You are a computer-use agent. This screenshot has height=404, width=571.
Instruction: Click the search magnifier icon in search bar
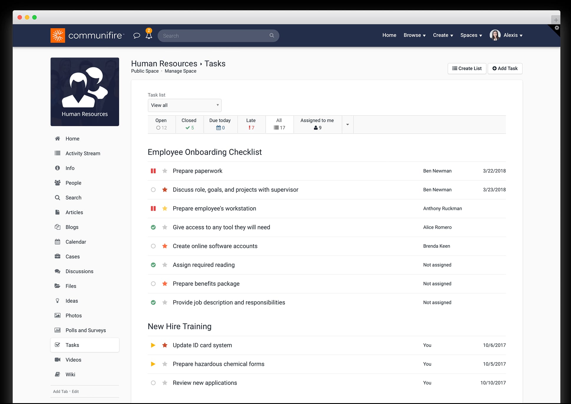272,35
